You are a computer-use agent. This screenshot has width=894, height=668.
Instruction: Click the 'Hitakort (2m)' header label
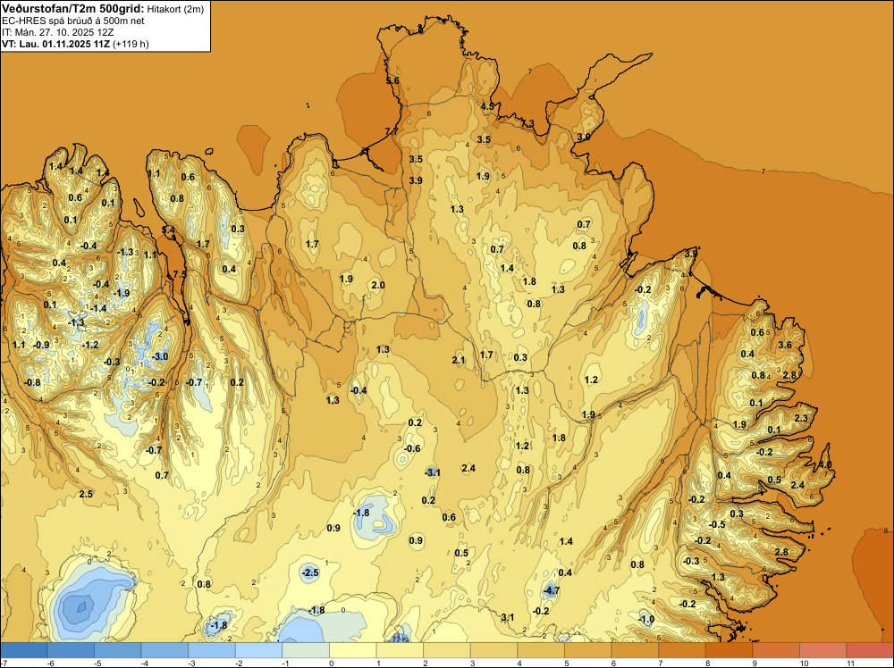(x=175, y=9)
